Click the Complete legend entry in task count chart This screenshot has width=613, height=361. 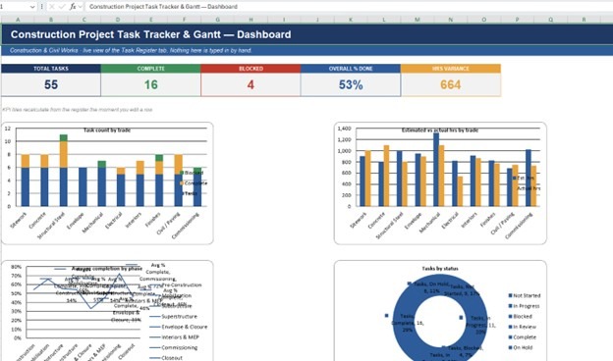tap(194, 183)
